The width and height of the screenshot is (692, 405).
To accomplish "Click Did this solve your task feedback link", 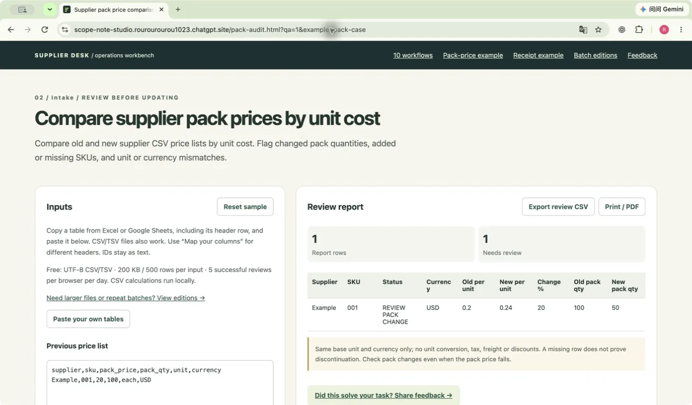I will point(384,396).
